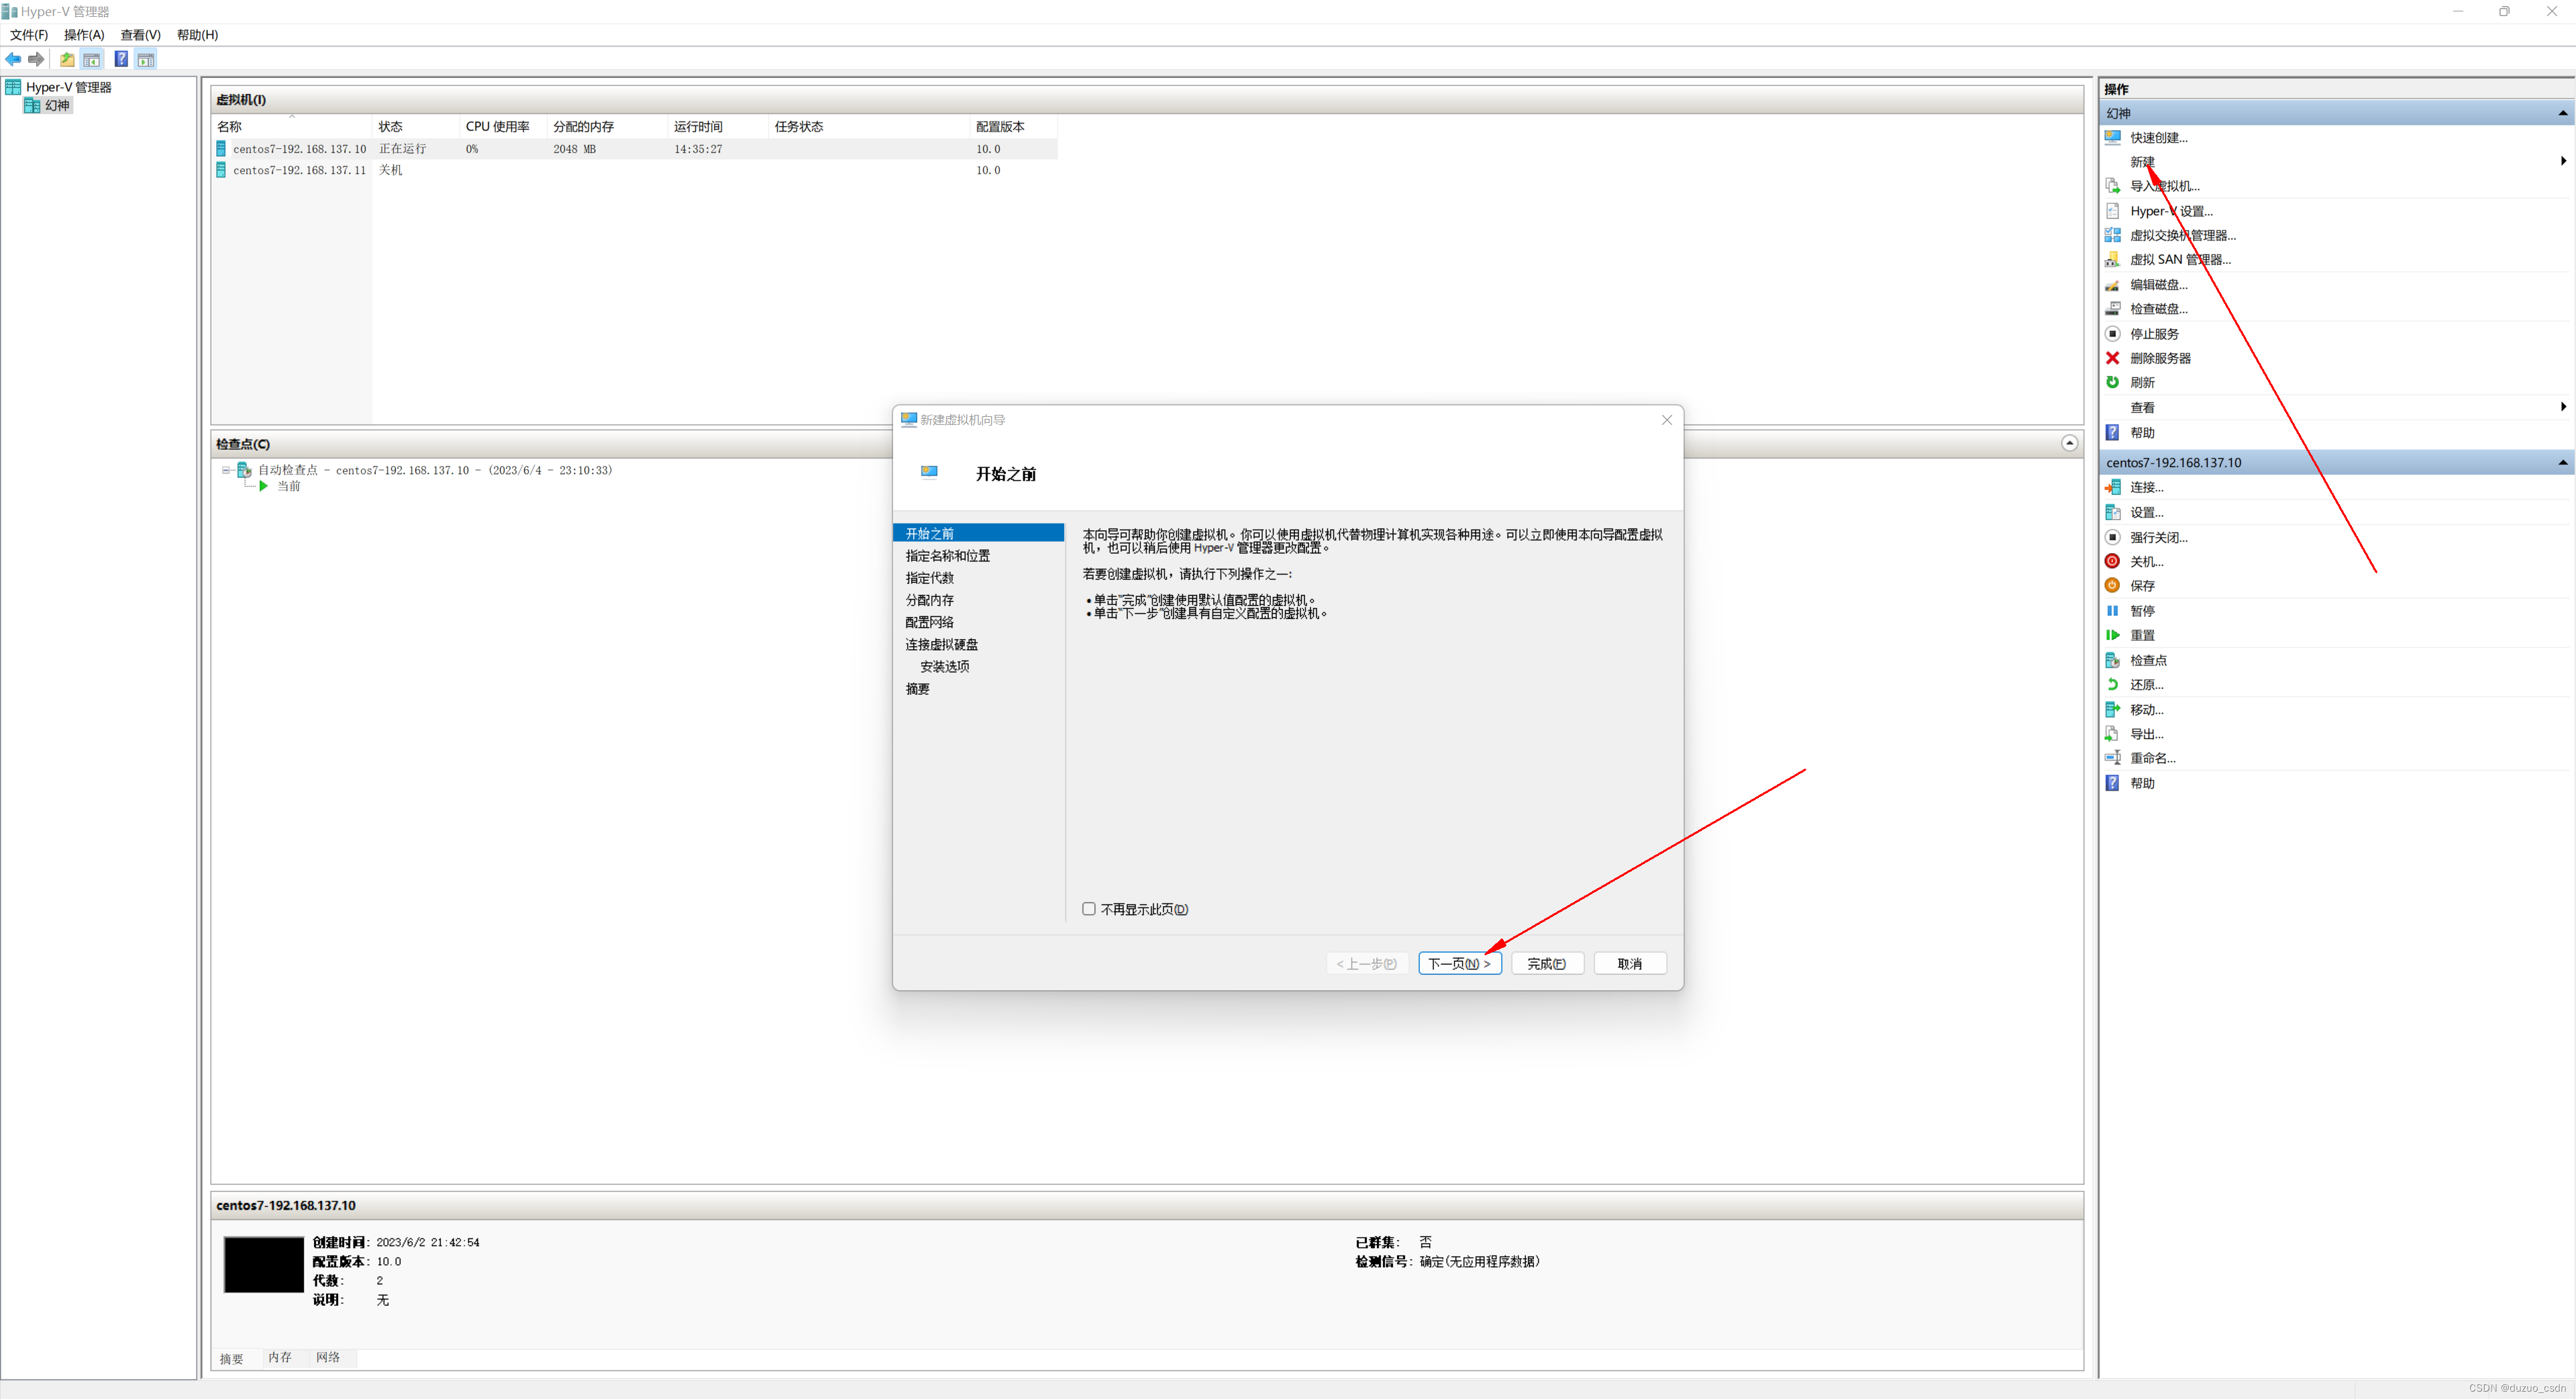Click the 完成(F) button in wizard
The width and height of the screenshot is (2576, 1399).
point(1546,964)
